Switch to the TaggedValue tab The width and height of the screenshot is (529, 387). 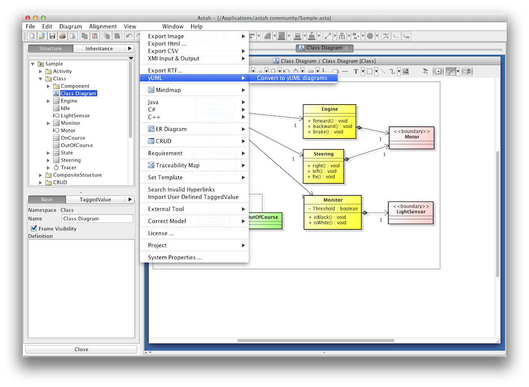95,200
